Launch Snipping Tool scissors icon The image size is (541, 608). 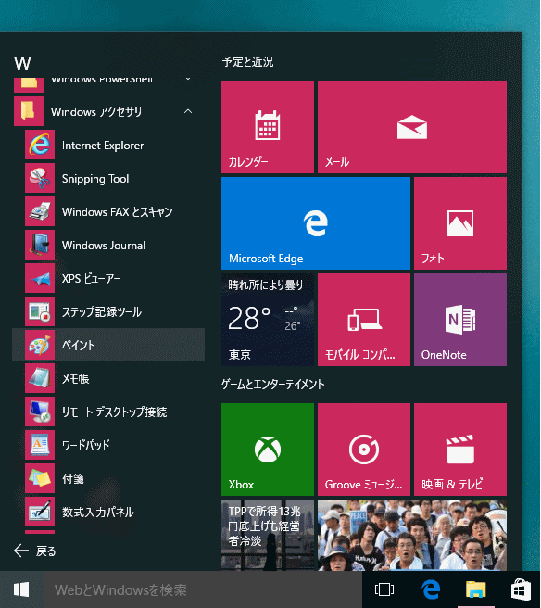40,178
